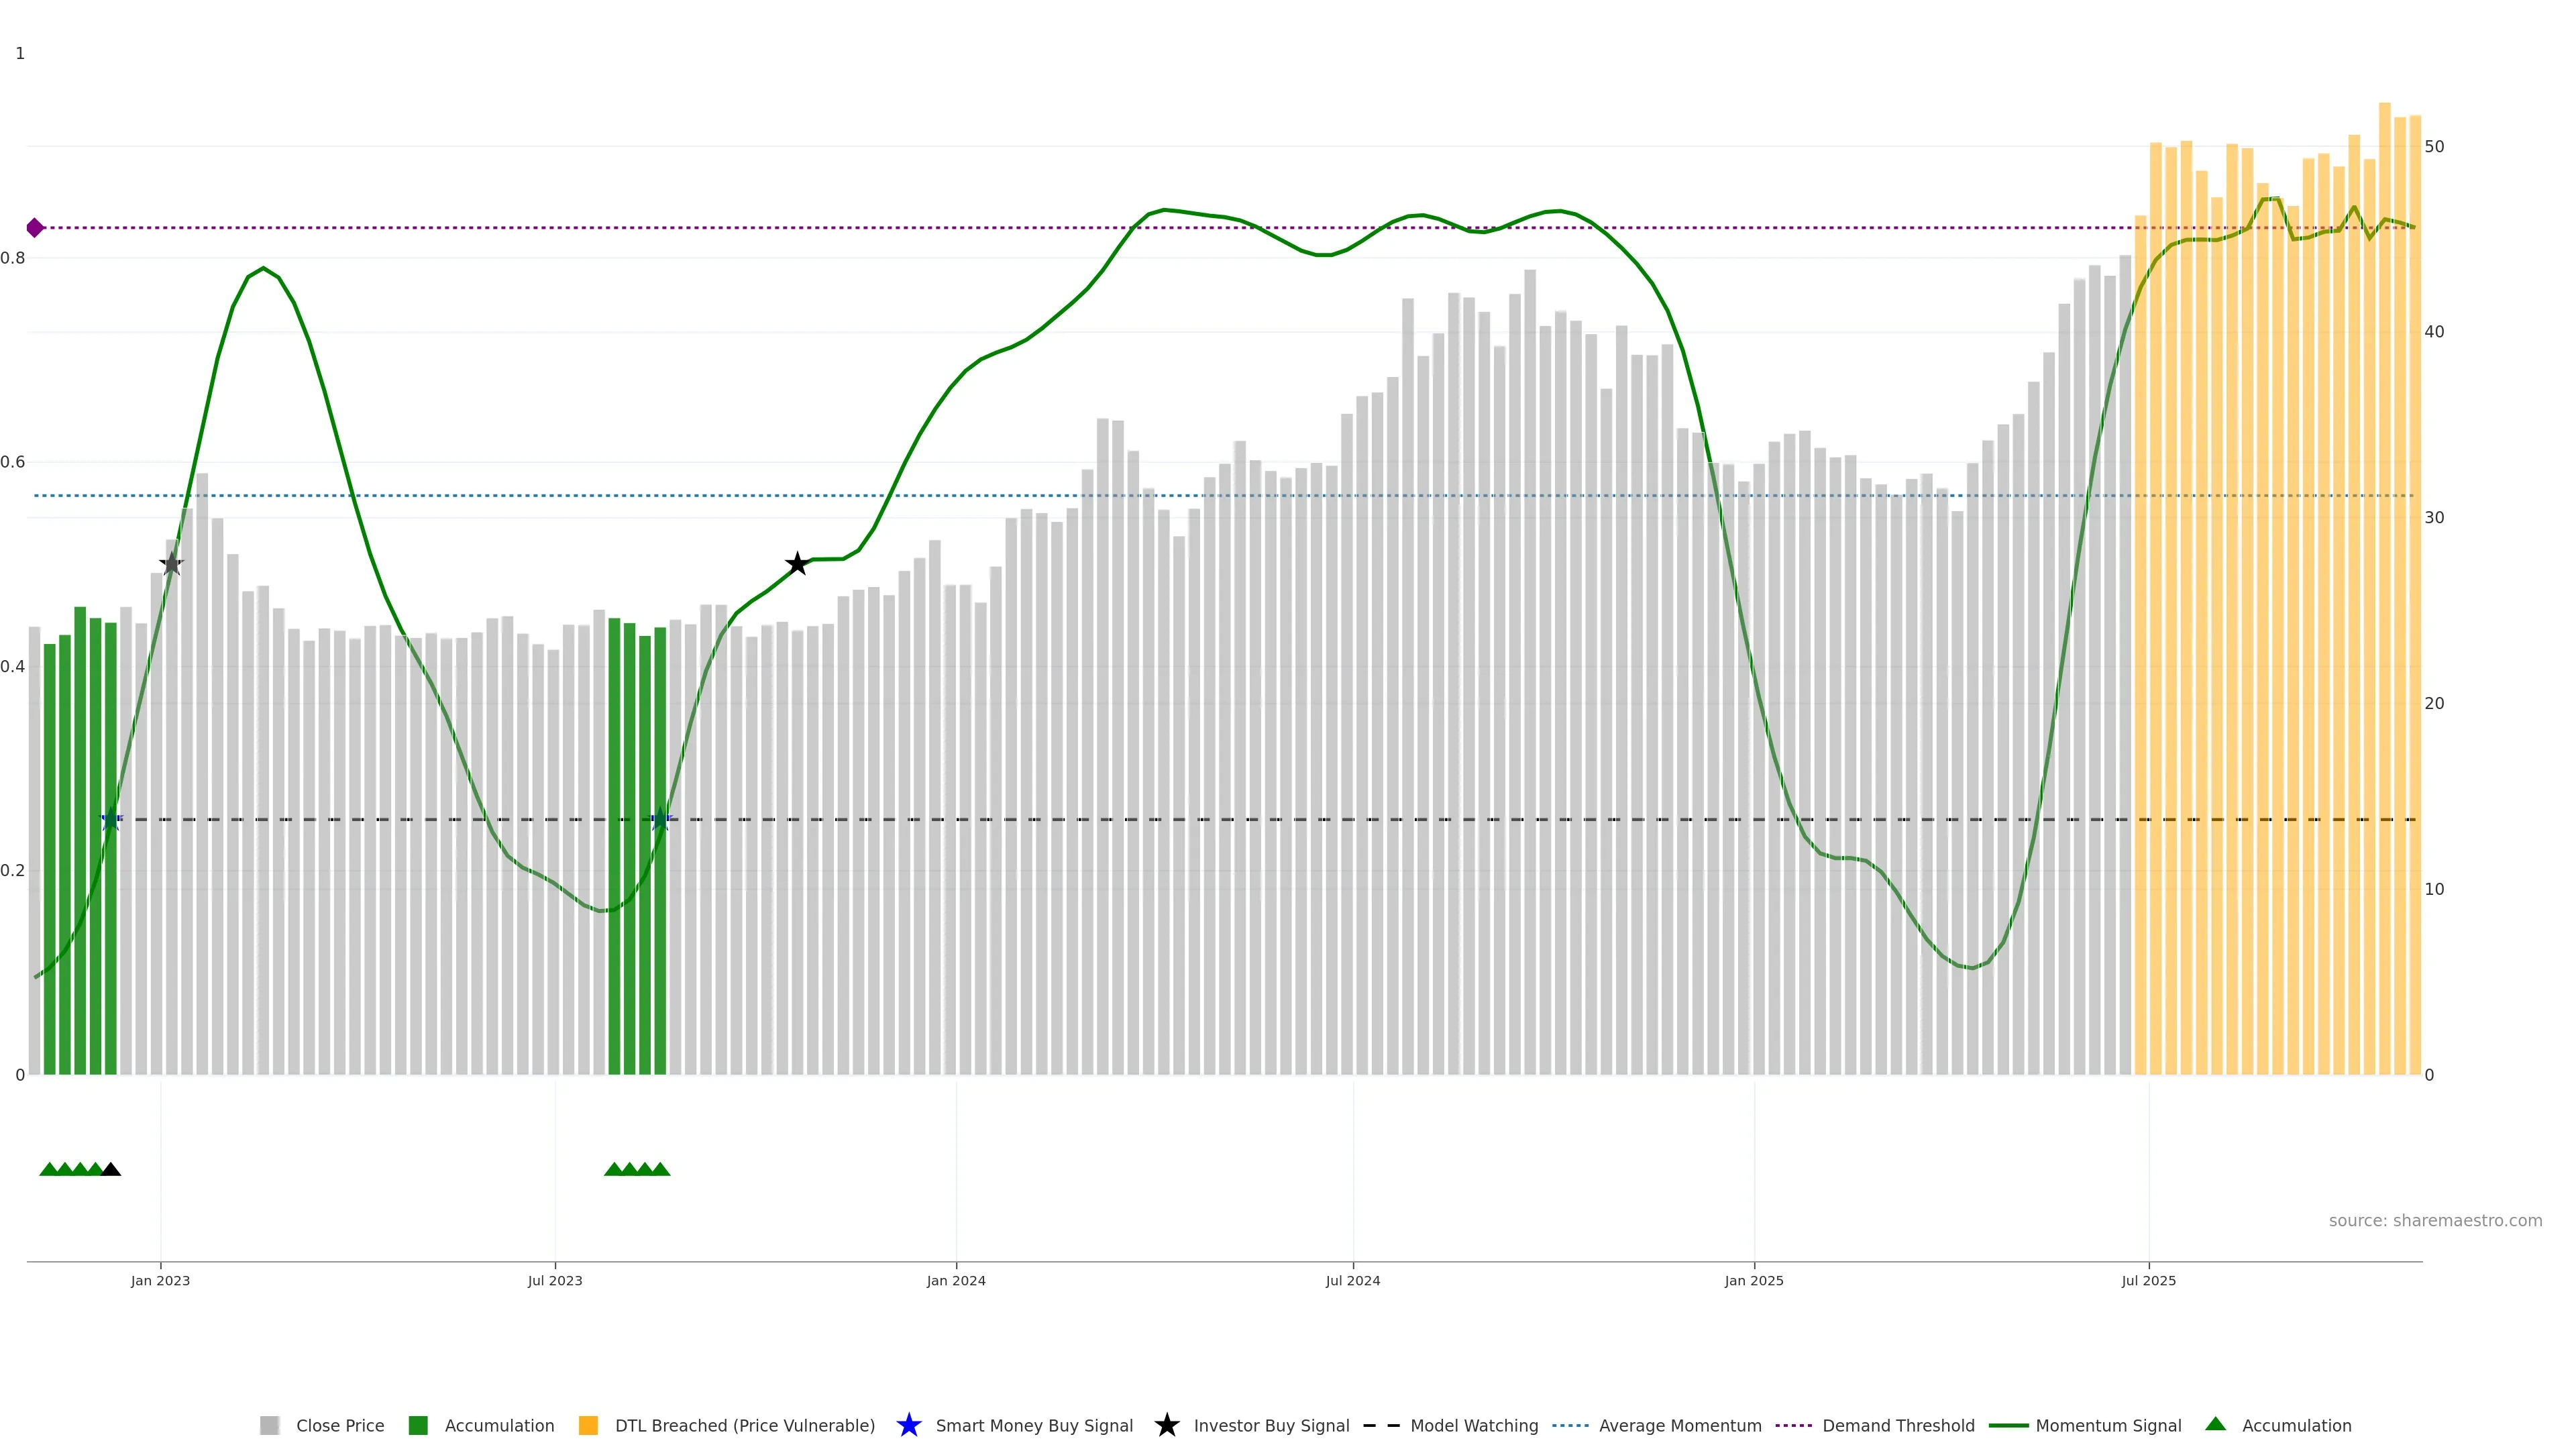2576x1449 pixels.
Task: Click the black Investor Buy star near Jan 2023
Action: pos(172,564)
